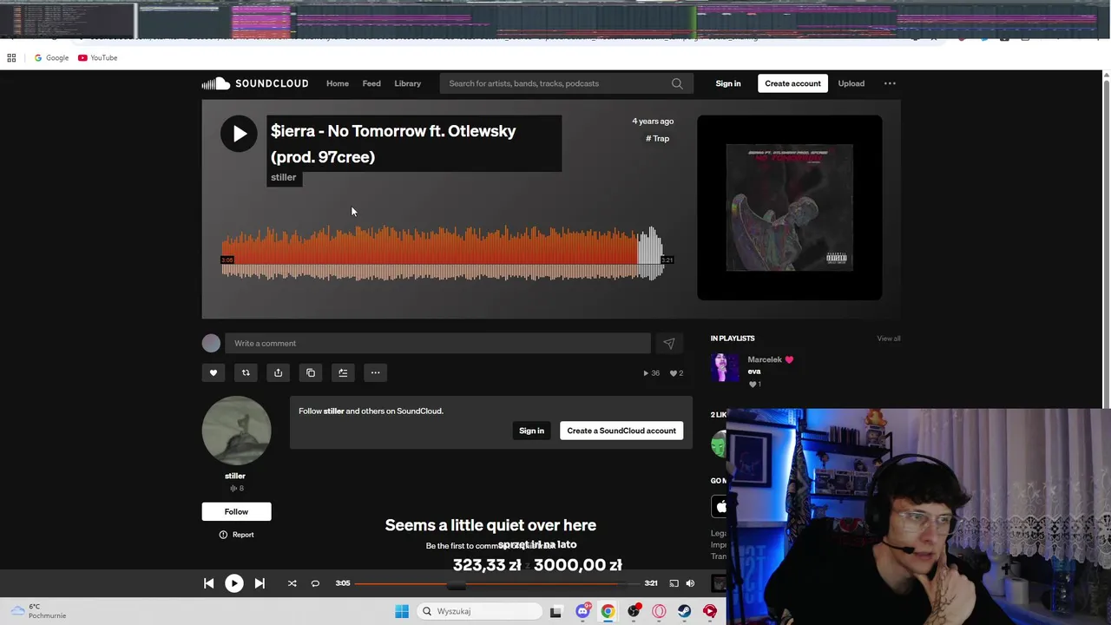Click your comment avatar beside comment box

[x=211, y=343]
